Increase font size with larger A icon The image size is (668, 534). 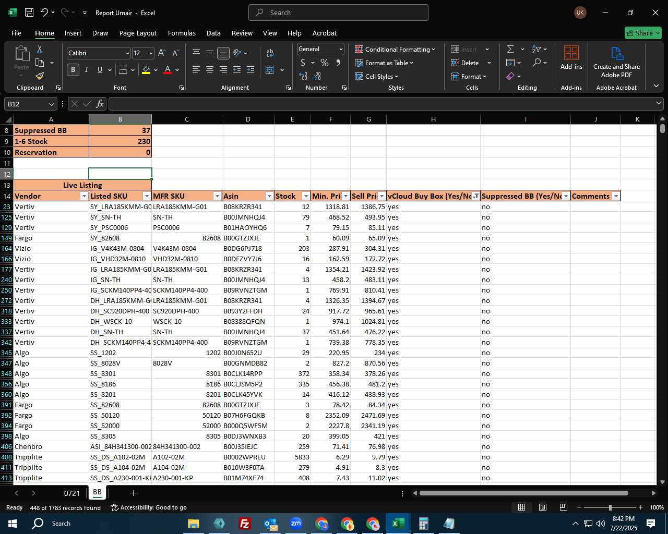click(x=162, y=53)
